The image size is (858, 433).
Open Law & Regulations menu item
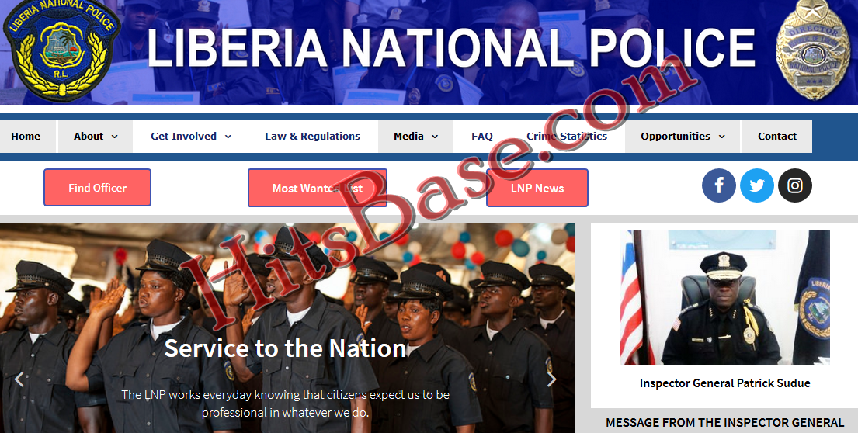coord(312,137)
